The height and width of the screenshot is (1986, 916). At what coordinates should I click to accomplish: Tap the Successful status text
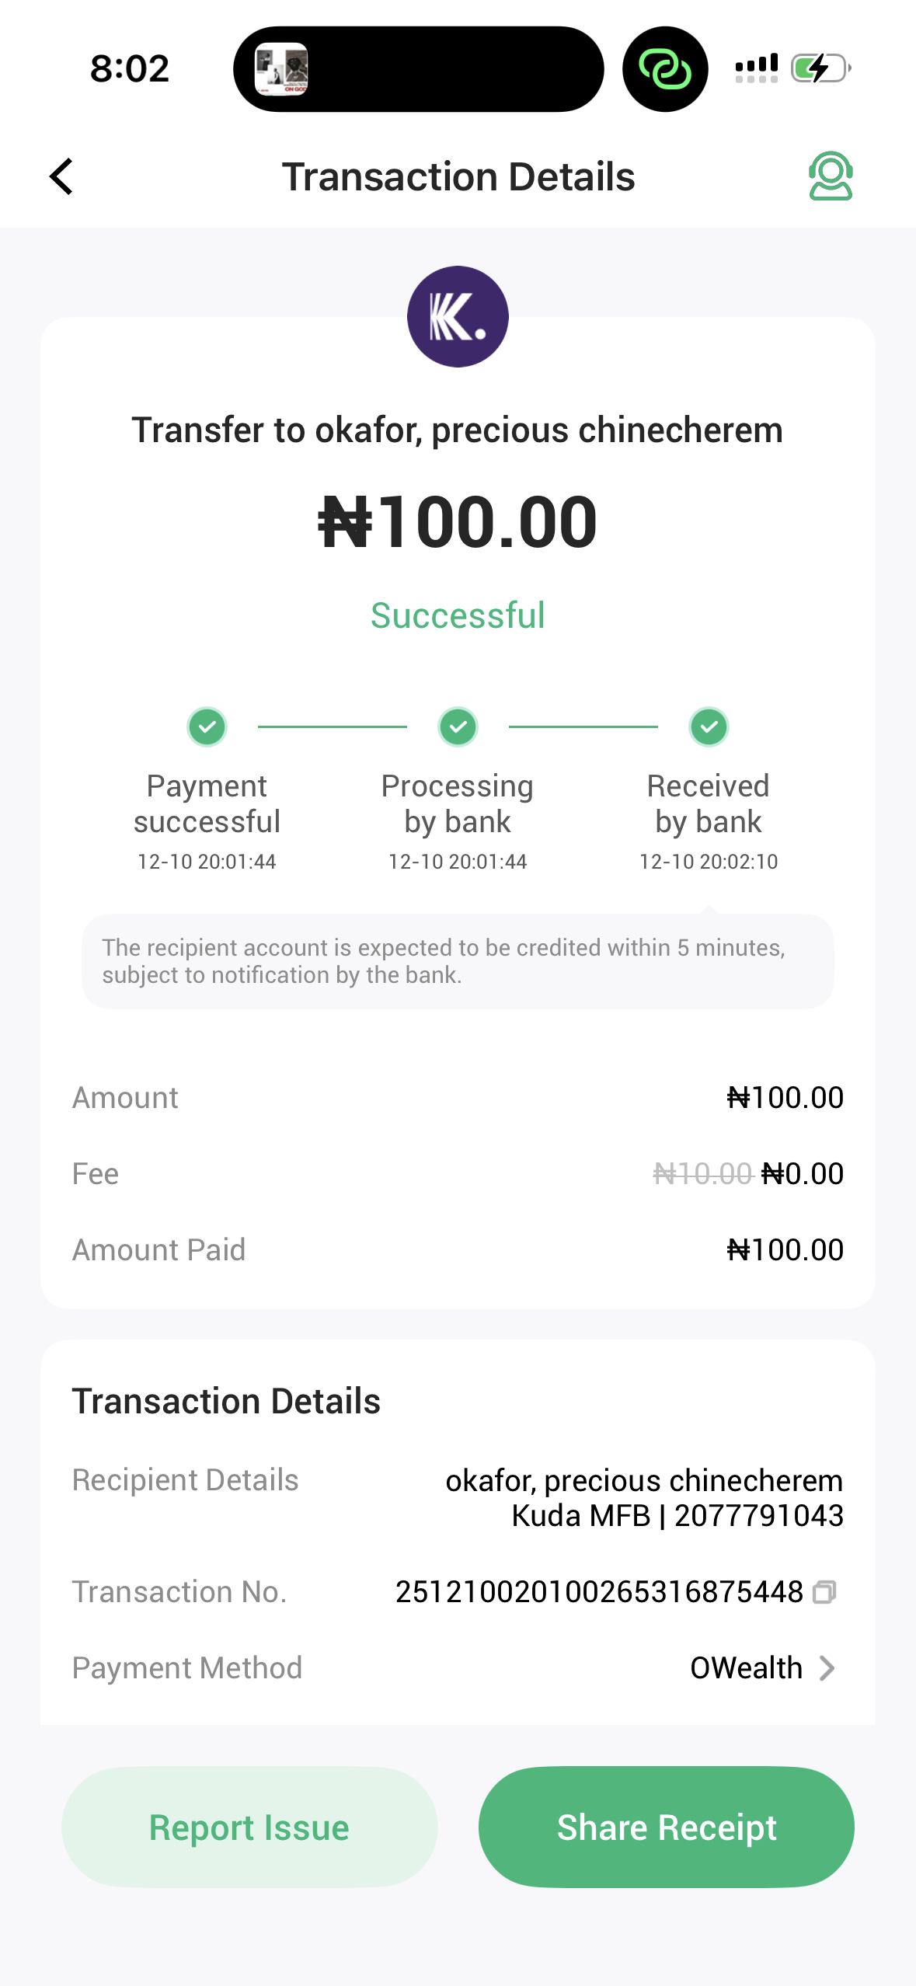458,615
